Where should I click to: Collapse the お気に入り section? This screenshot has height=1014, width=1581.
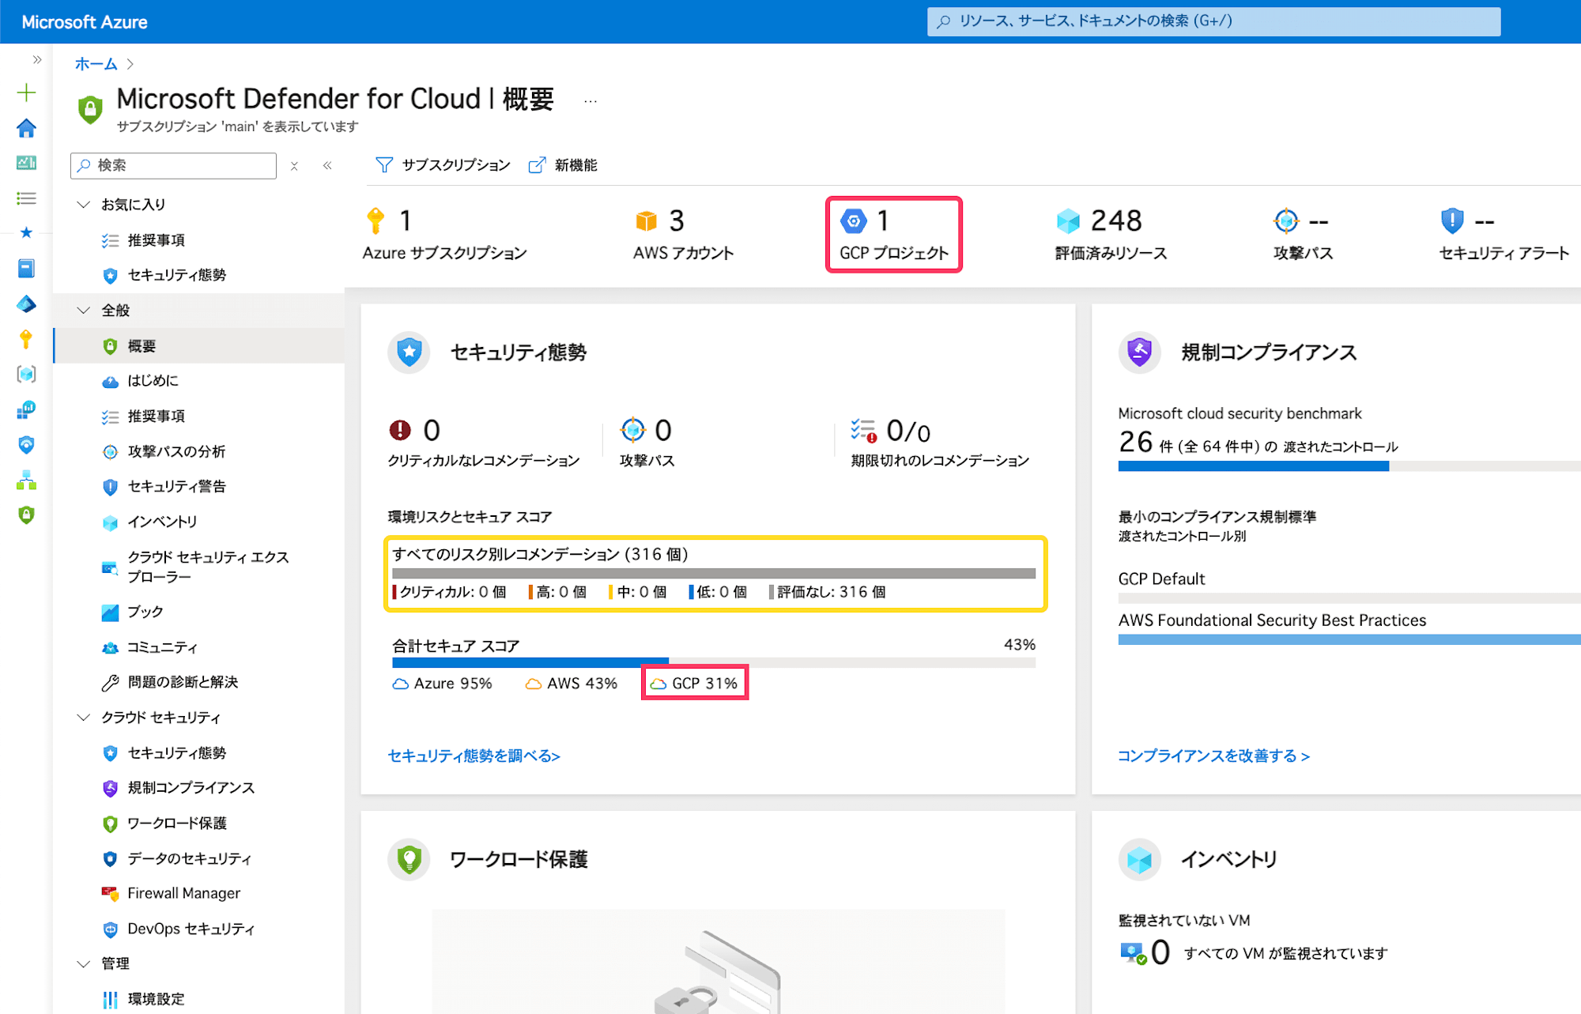(83, 205)
